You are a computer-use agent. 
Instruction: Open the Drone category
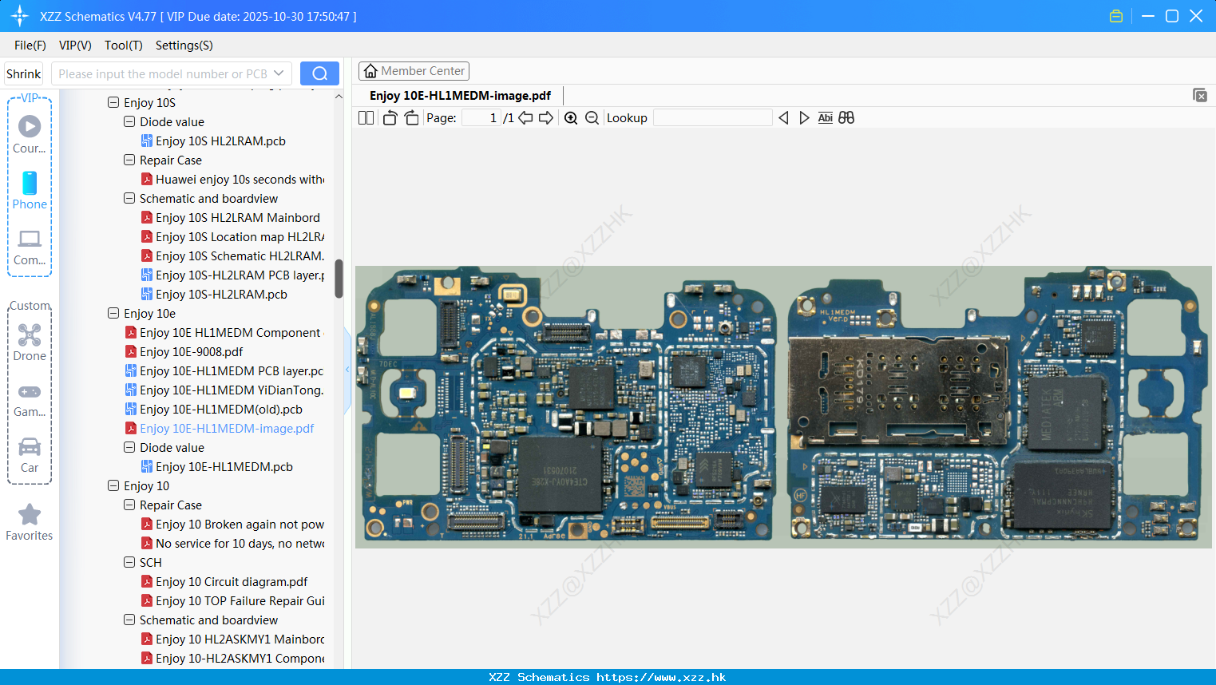[30, 343]
